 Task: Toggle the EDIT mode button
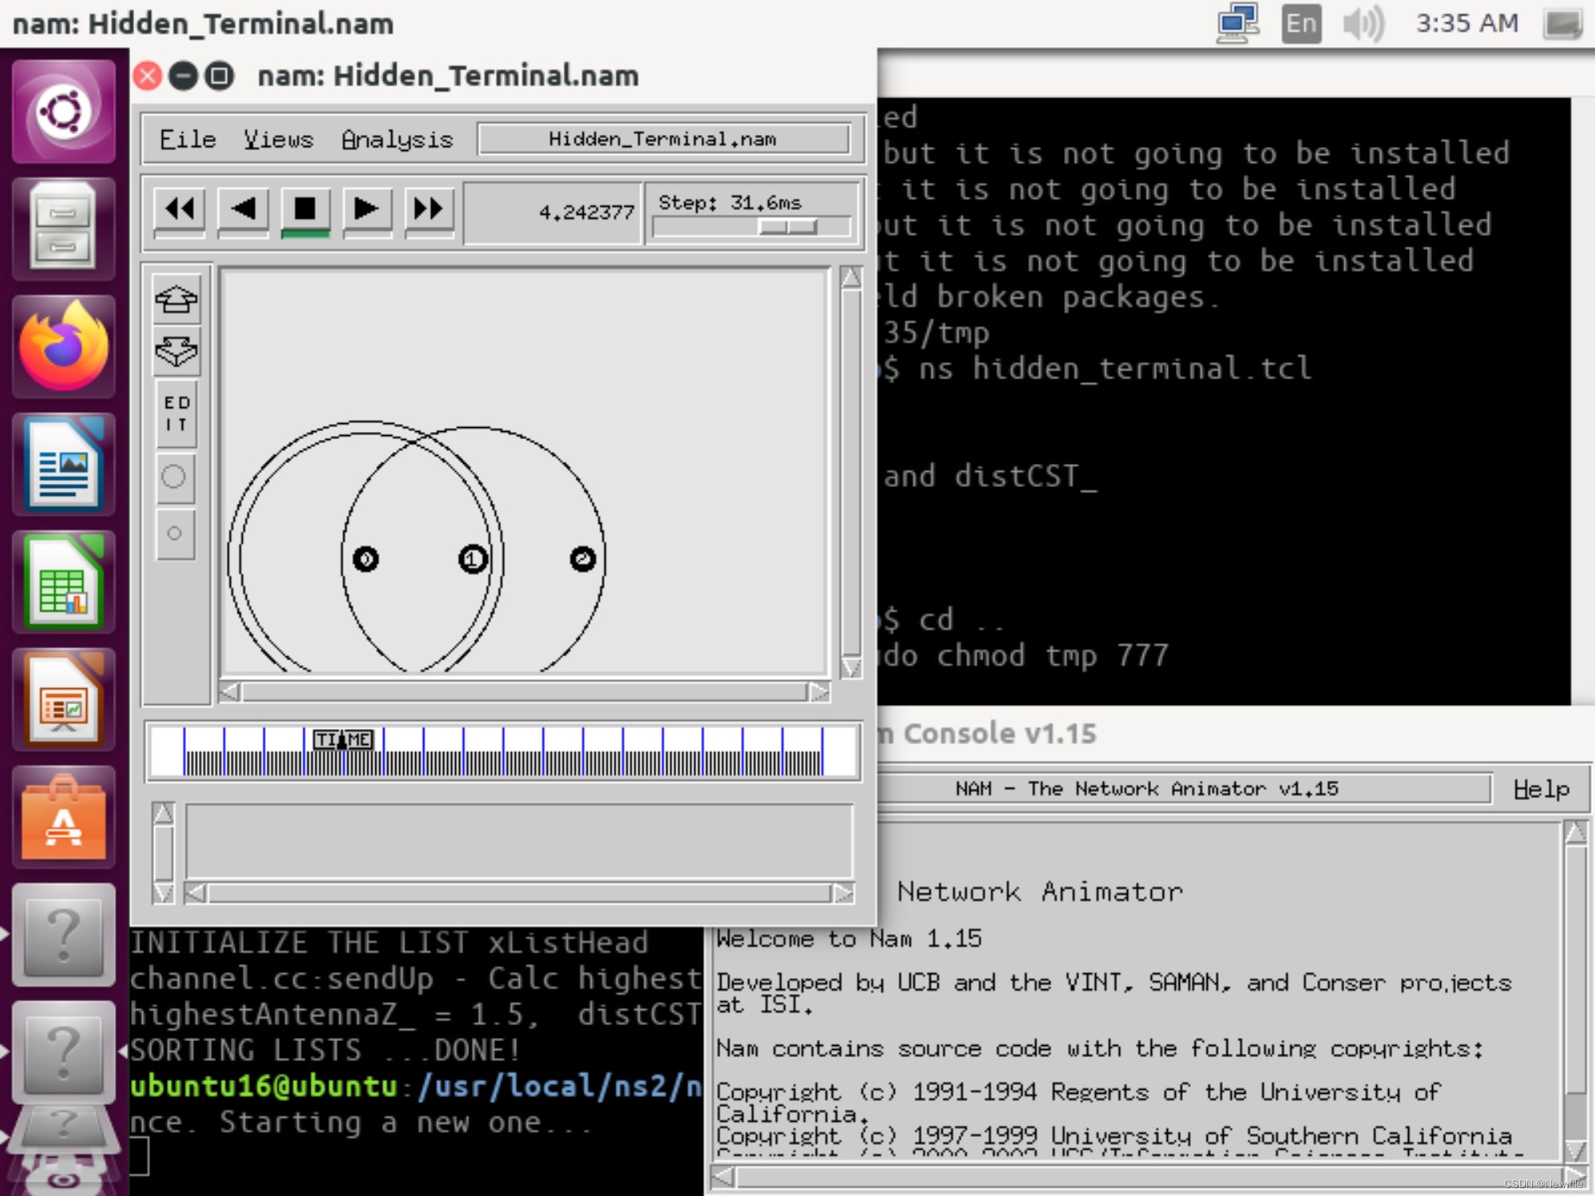[x=177, y=414]
